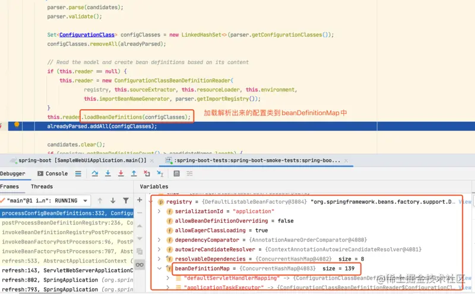Click the yellow lightbulb intention icon

tap(17, 125)
